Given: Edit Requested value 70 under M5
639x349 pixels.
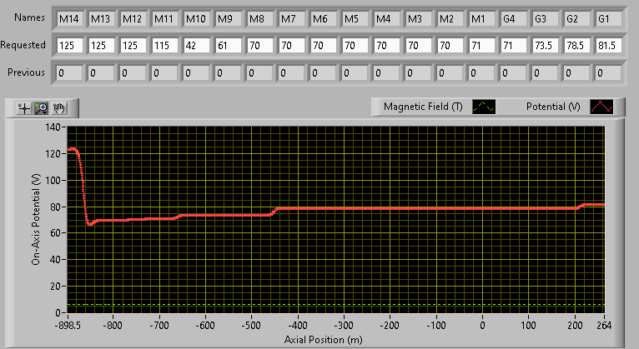Looking at the screenshot, I should point(355,46).
